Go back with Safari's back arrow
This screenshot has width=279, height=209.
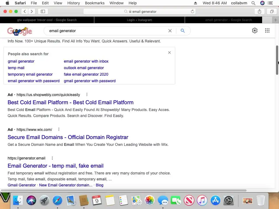tap(25, 11)
